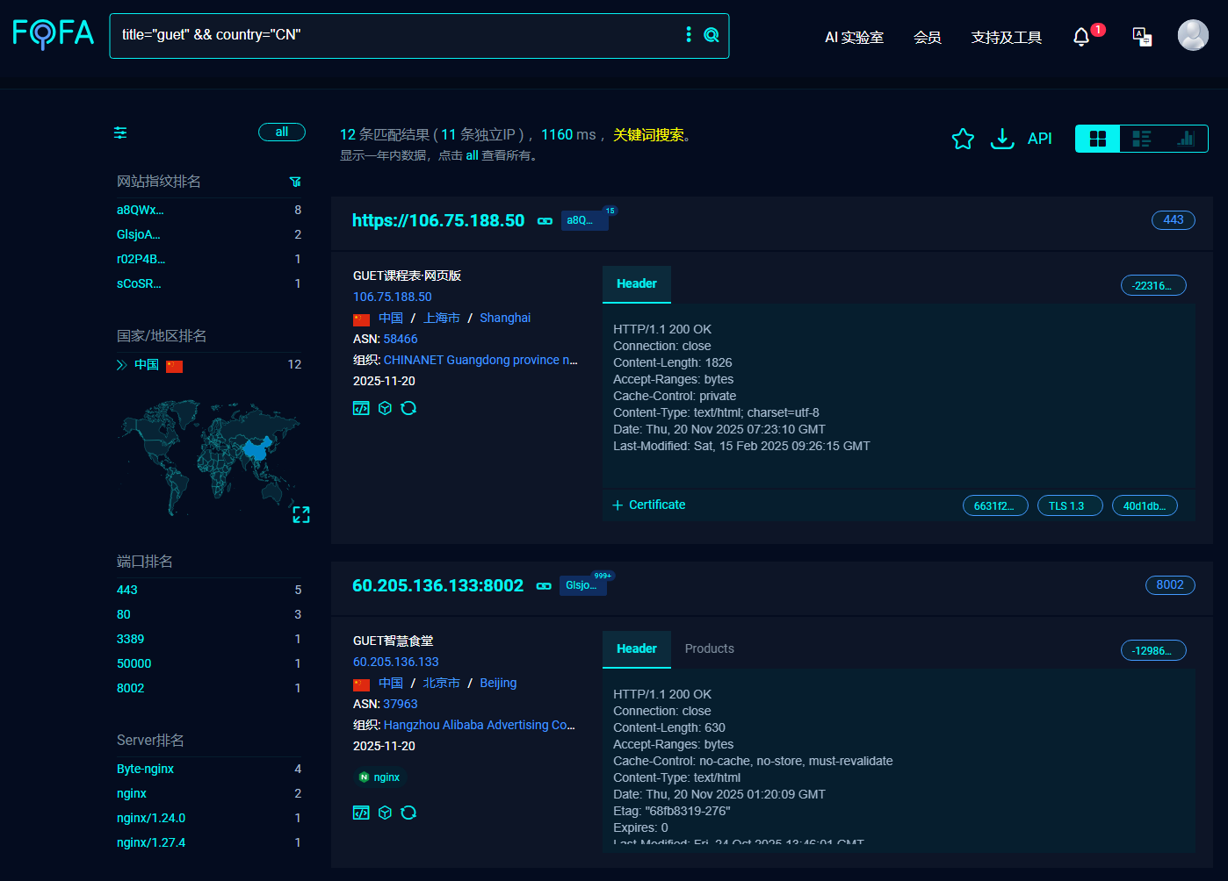Click -22316... hash badge
Screen dimensions: 1228x881
point(1153,285)
